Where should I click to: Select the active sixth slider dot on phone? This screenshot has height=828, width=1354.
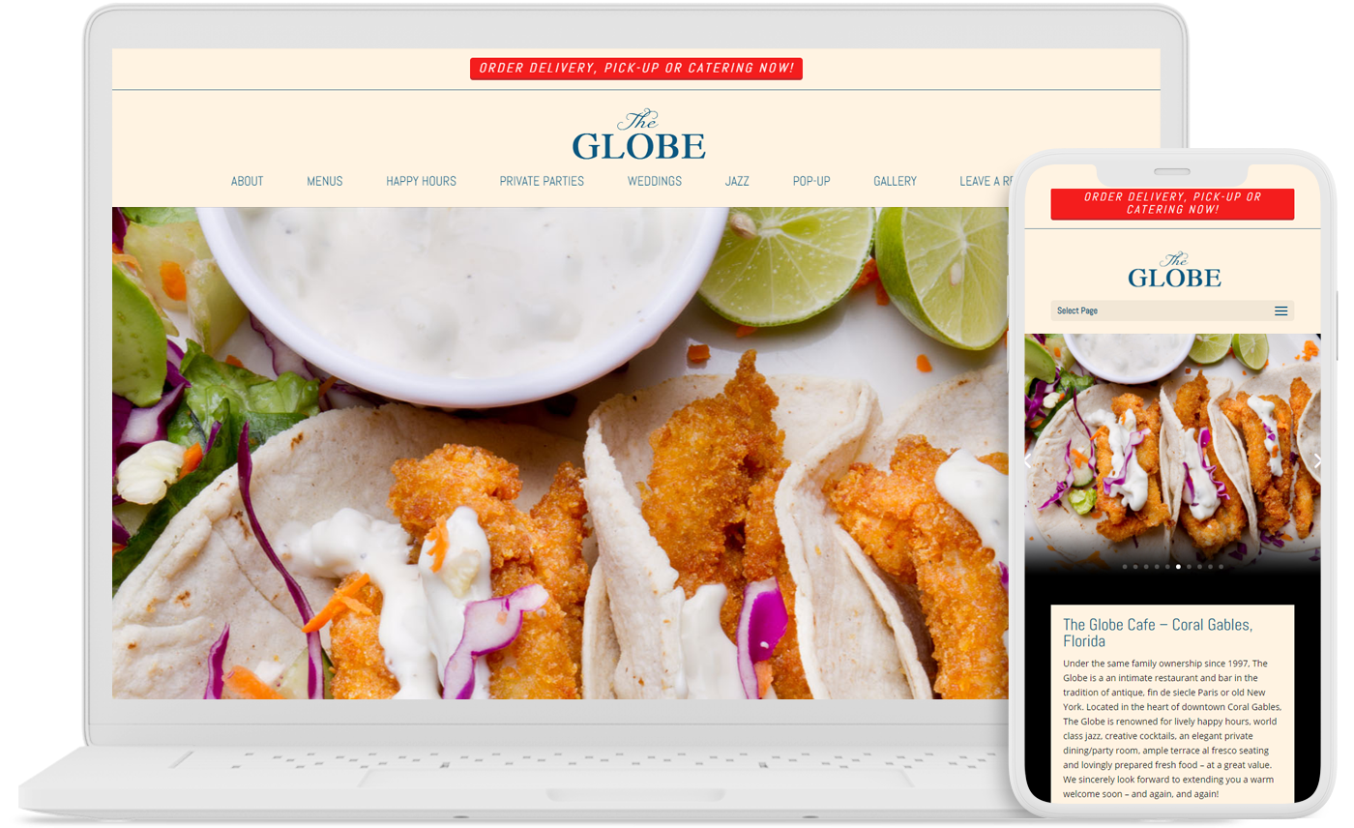coord(1178,567)
